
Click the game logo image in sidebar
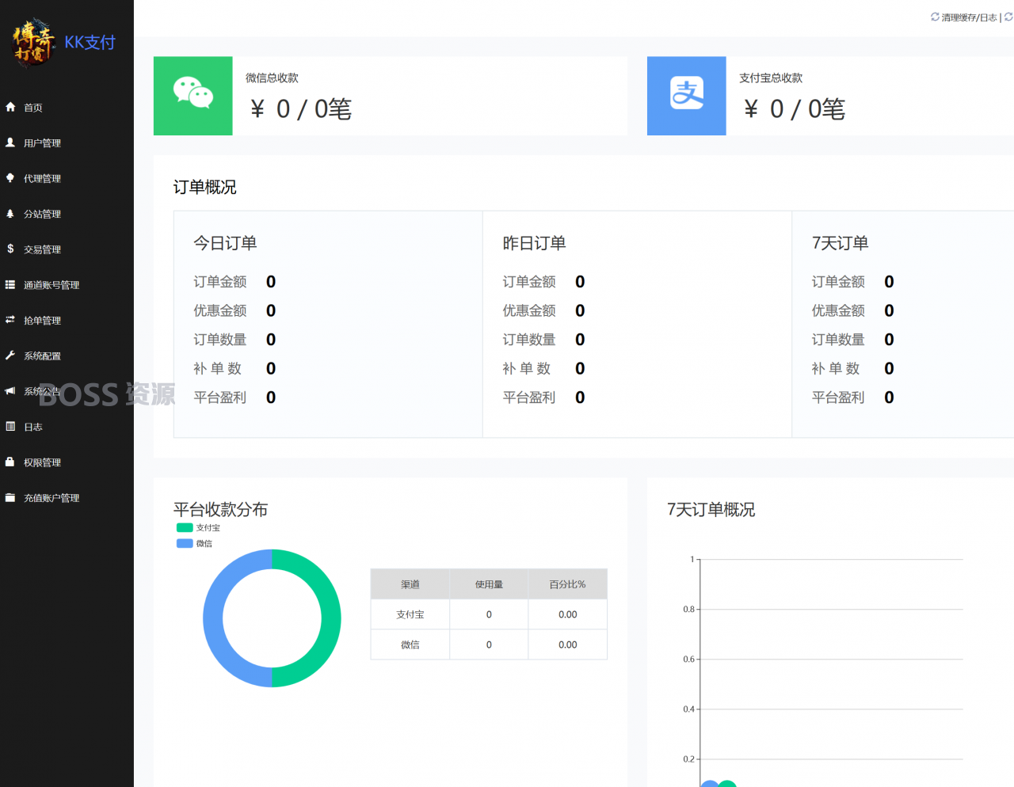click(x=33, y=42)
